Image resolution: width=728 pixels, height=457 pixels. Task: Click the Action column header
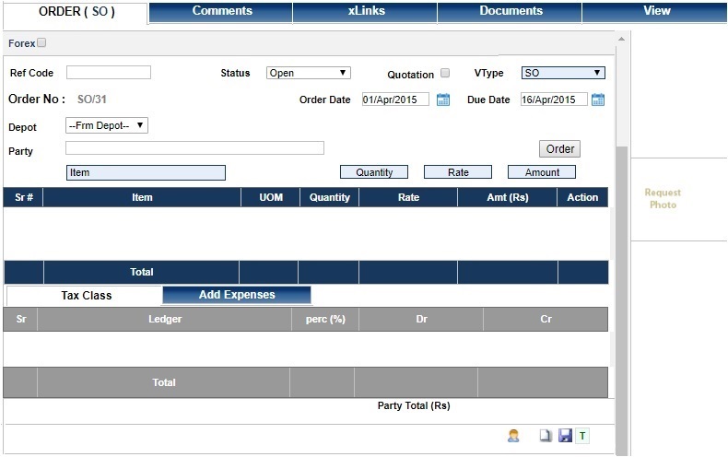(x=582, y=197)
